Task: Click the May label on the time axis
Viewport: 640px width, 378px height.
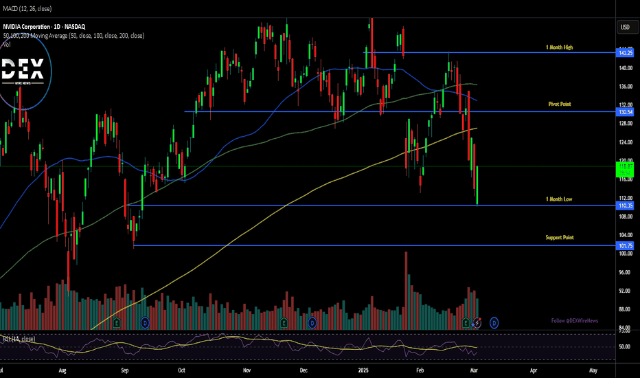Action: click(593, 370)
